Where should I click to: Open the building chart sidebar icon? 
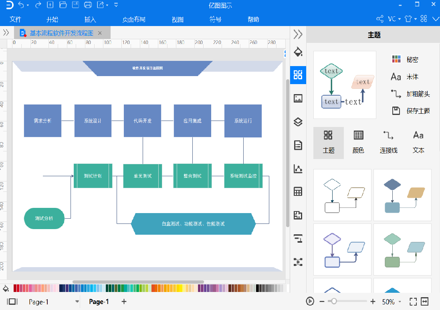(x=298, y=215)
